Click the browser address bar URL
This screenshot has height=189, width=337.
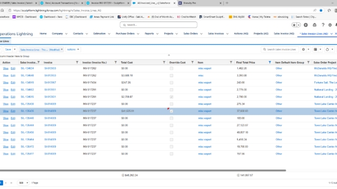click(x=57, y=10)
